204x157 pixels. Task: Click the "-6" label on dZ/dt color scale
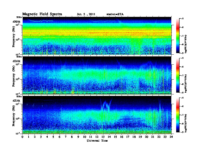point(182,106)
